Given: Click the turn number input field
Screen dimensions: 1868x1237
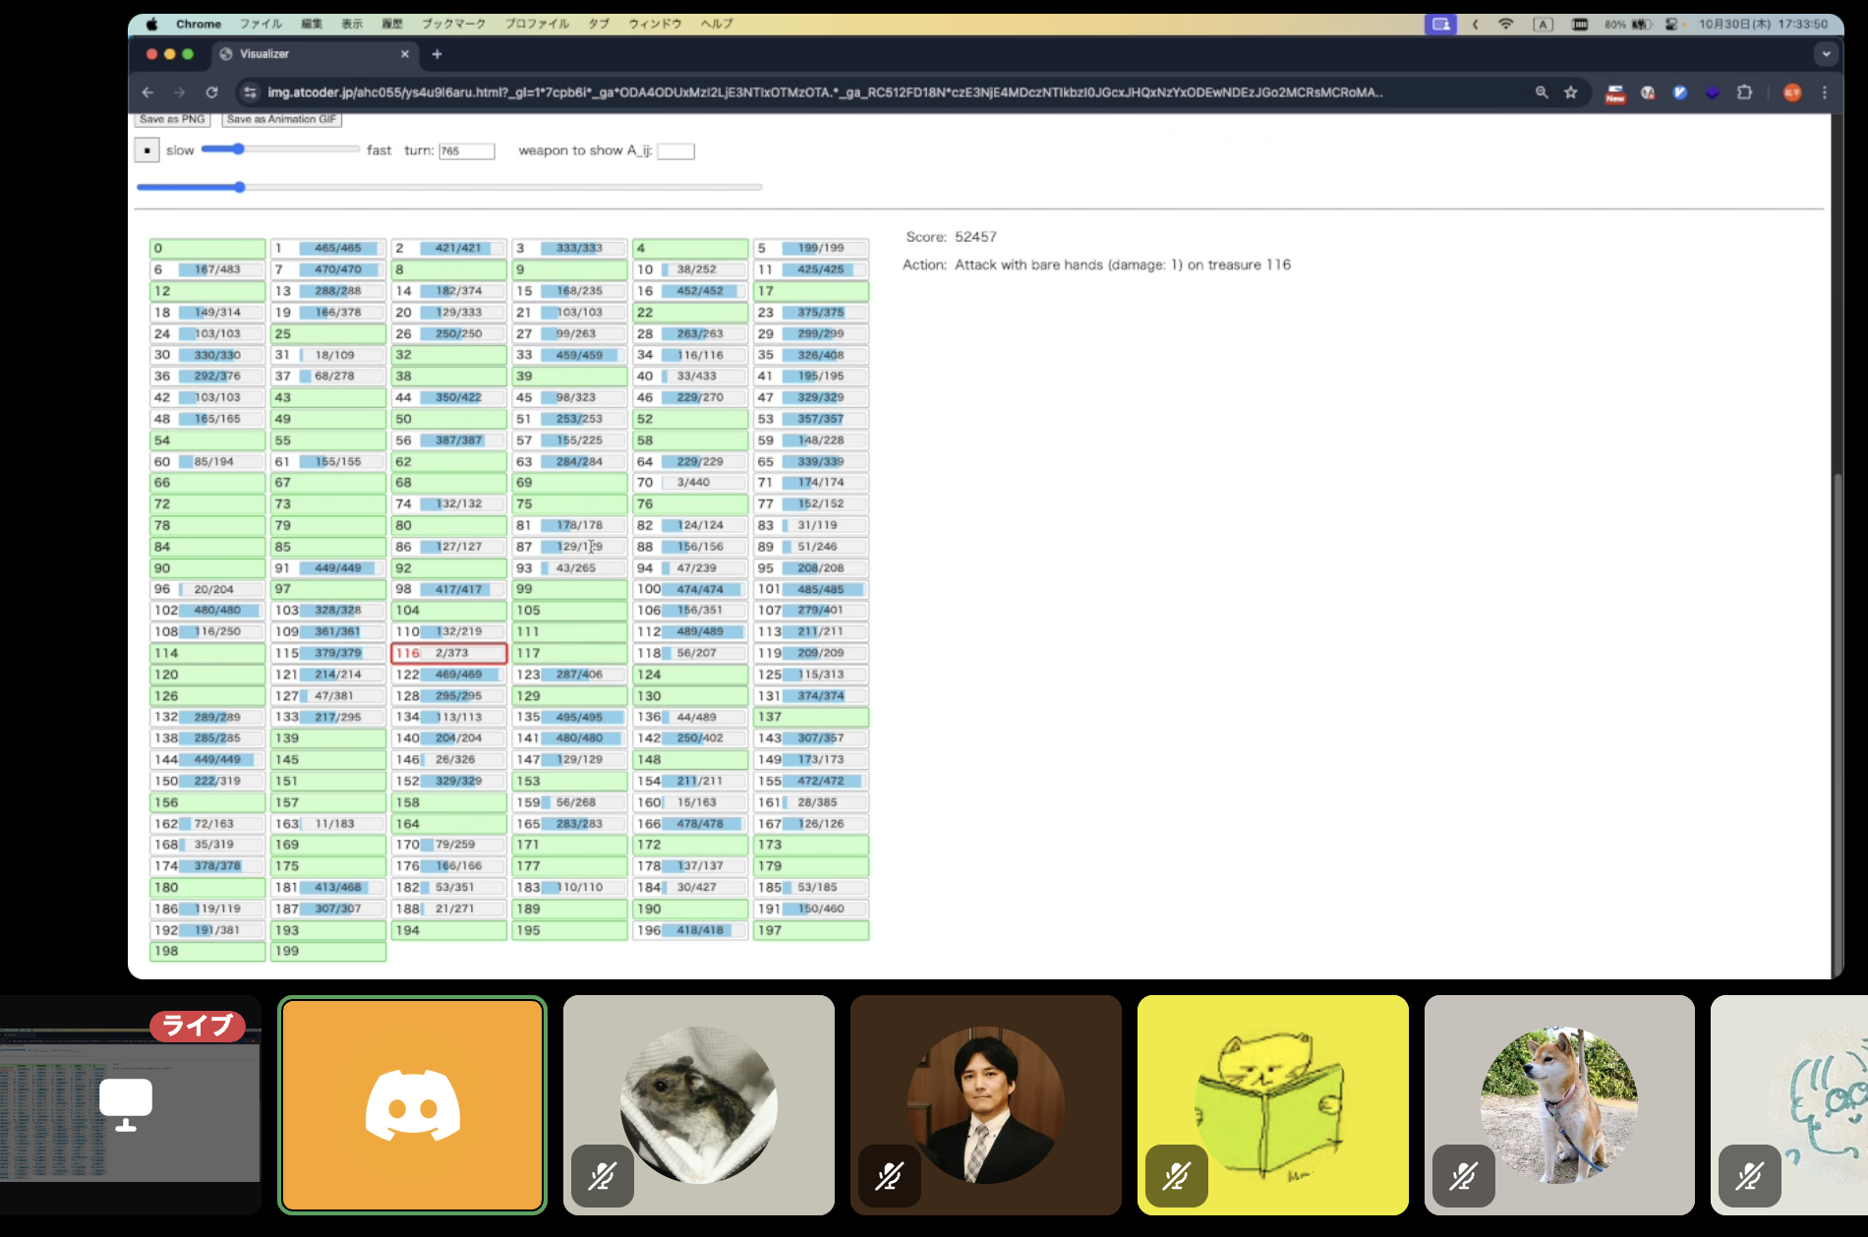Looking at the screenshot, I should pos(466,150).
